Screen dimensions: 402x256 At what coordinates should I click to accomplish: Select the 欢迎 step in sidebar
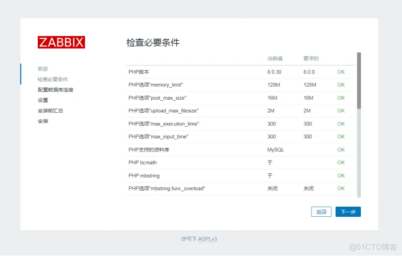43,69
